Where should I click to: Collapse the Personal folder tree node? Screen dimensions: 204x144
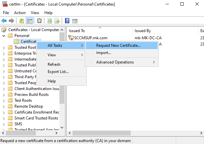coord(4,36)
